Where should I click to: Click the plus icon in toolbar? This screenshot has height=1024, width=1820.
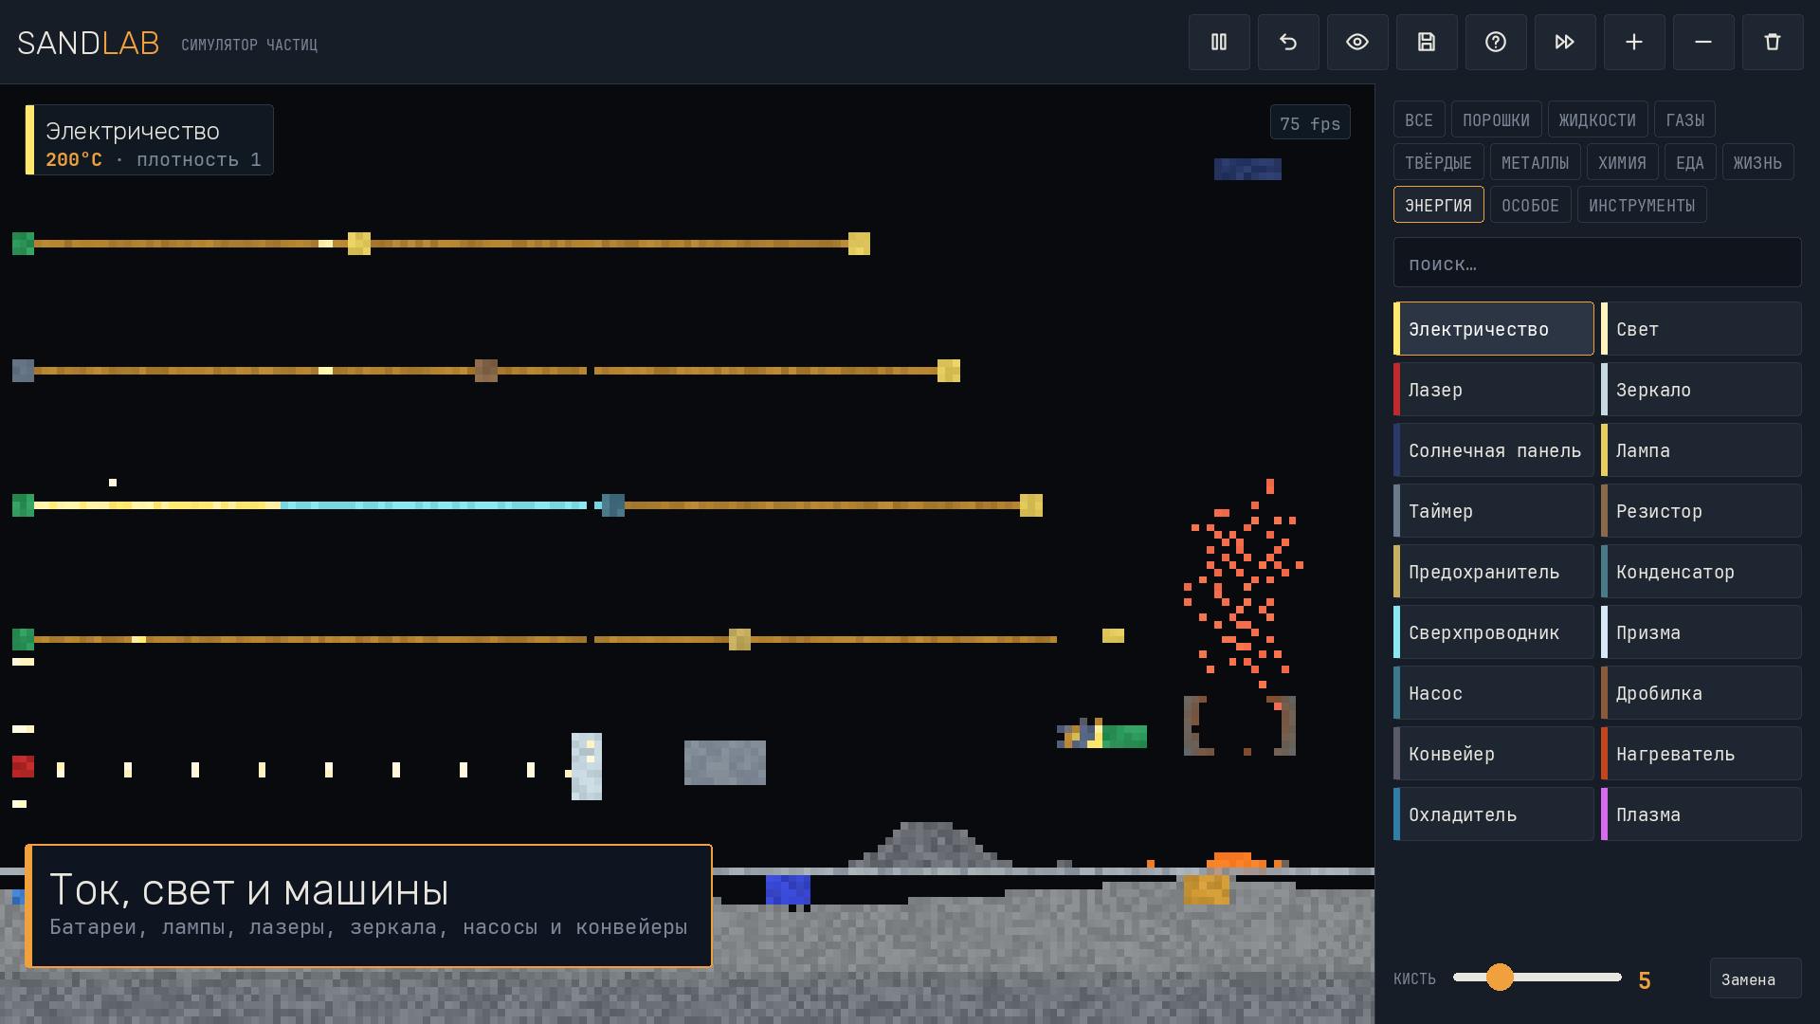click(x=1634, y=42)
